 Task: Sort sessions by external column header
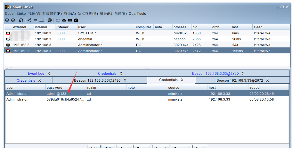[23, 27]
